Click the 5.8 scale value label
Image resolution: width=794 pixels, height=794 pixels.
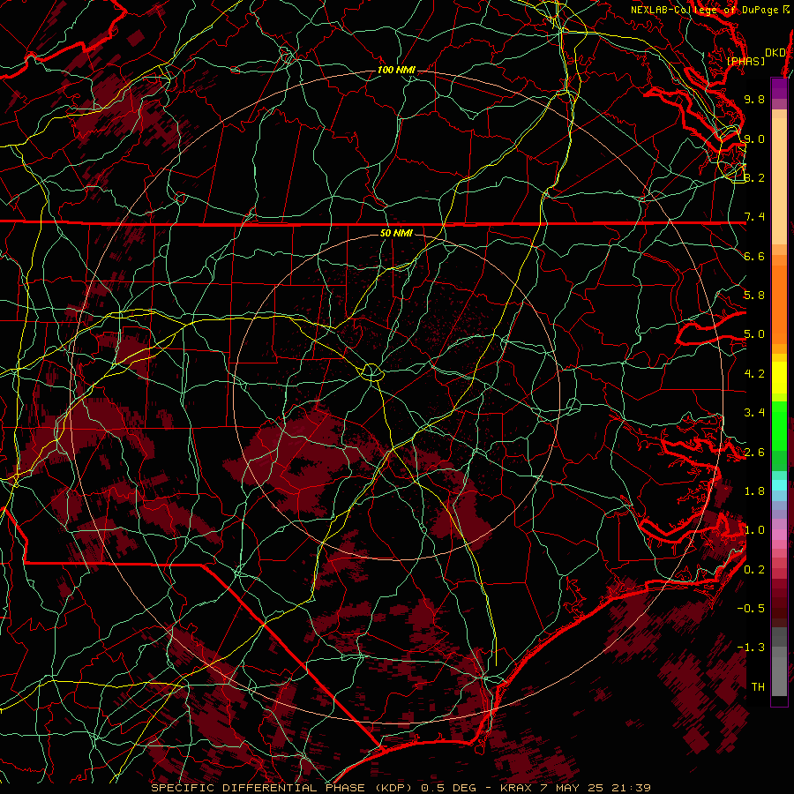[x=754, y=296]
